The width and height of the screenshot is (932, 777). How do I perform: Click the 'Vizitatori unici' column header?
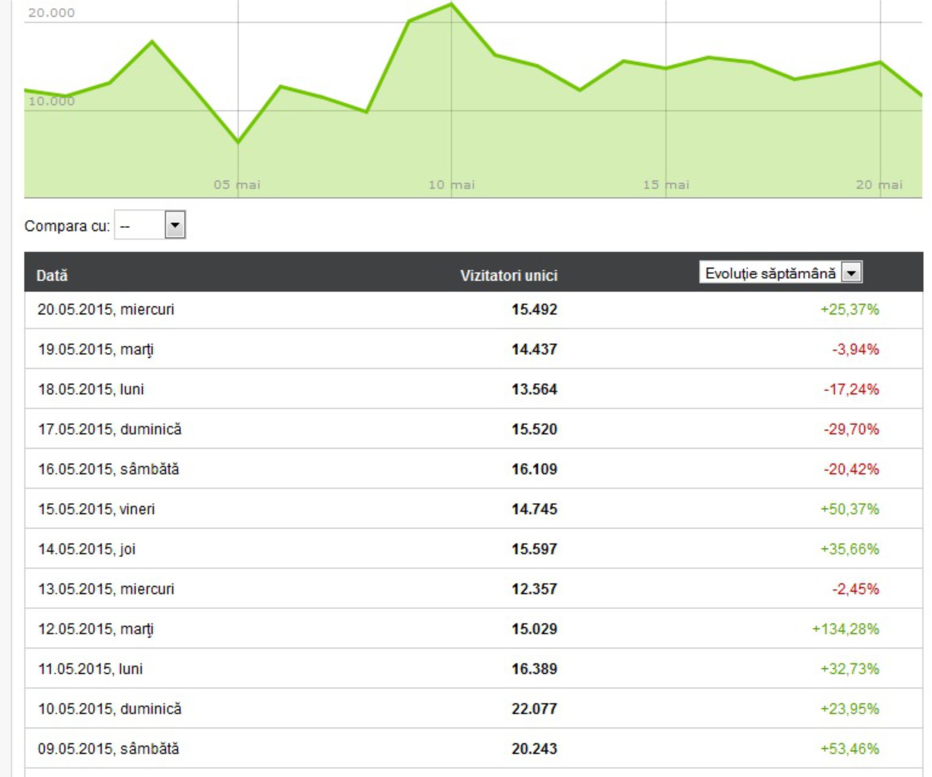[509, 276]
